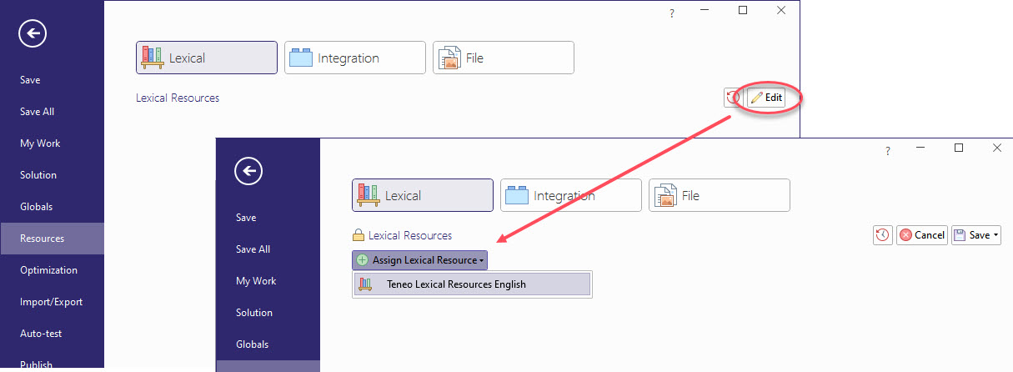Viewport: 1013px width, 372px height.
Task: Open Import/Export in the rear sidebar
Action: [51, 302]
